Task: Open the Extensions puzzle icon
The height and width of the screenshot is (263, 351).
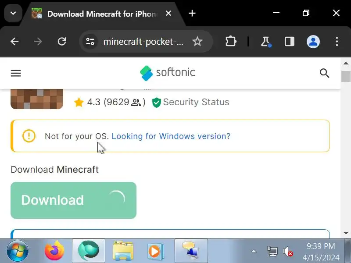Action: [231, 42]
